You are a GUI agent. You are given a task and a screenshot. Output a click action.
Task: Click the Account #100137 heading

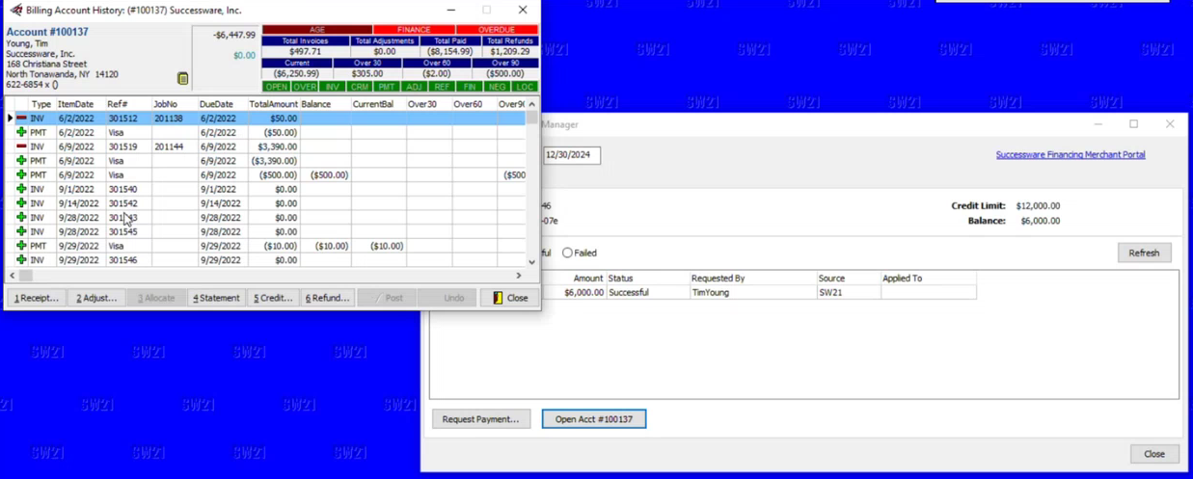pos(47,32)
